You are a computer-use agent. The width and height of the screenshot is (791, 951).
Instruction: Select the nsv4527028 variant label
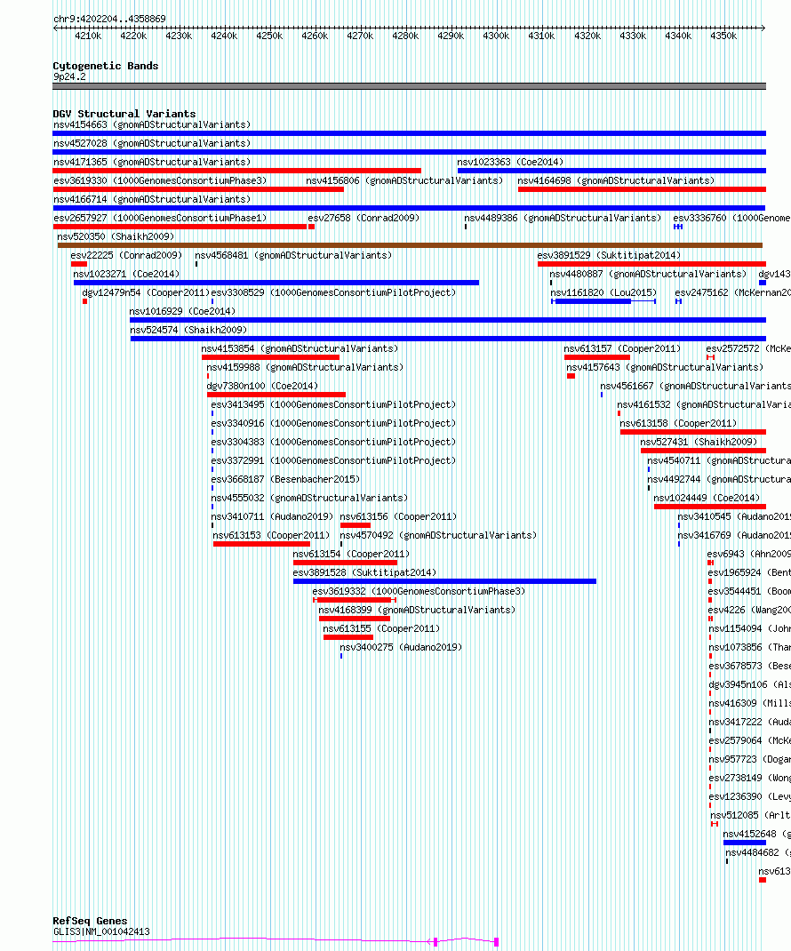(x=152, y=143)
